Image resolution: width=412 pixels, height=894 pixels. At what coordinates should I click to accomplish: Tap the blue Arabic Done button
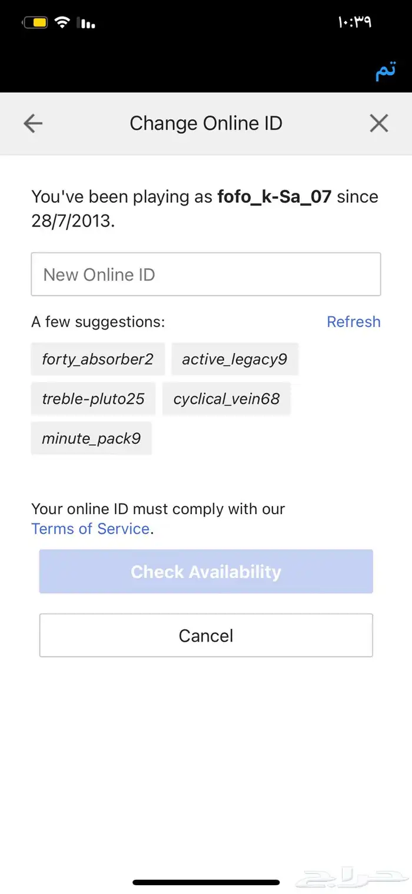click(x=386, y=71)
